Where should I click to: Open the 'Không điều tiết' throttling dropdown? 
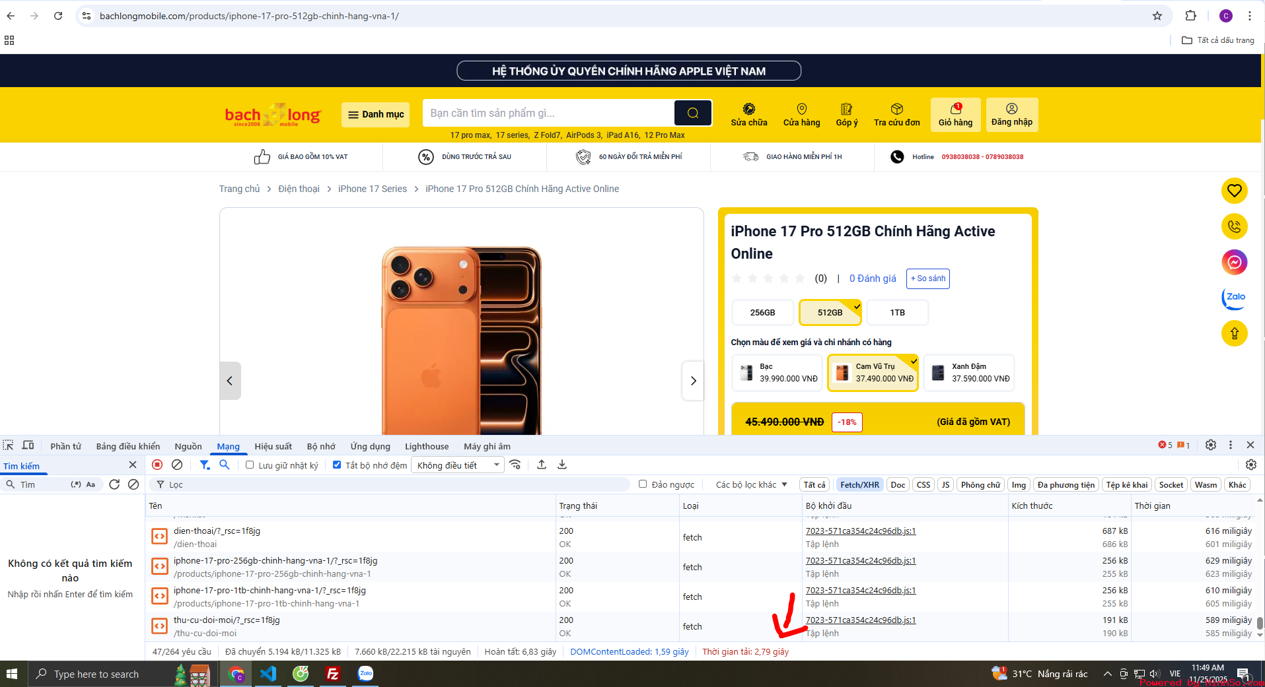[457, 465]
